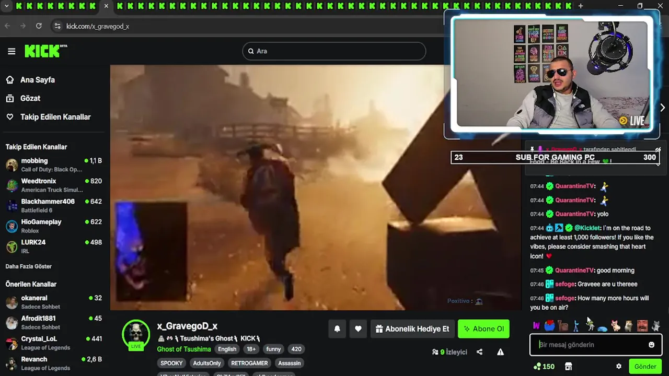This screenshot has height=376, width=669.
Task: Go back in browser history
Action: click(7, 26)
